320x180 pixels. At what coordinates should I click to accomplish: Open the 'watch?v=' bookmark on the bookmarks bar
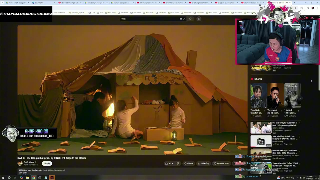click(x=77, y=12)
